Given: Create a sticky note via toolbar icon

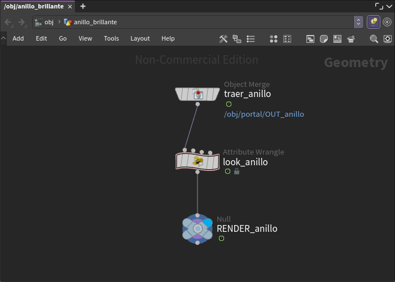Looking at the screenshot, I should [x=324, y=39].
